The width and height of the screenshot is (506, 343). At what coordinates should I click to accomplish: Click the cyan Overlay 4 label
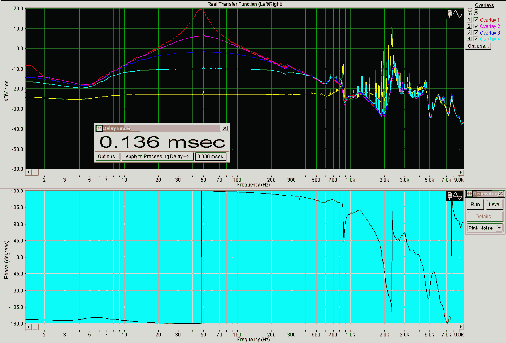click(490, 39)
